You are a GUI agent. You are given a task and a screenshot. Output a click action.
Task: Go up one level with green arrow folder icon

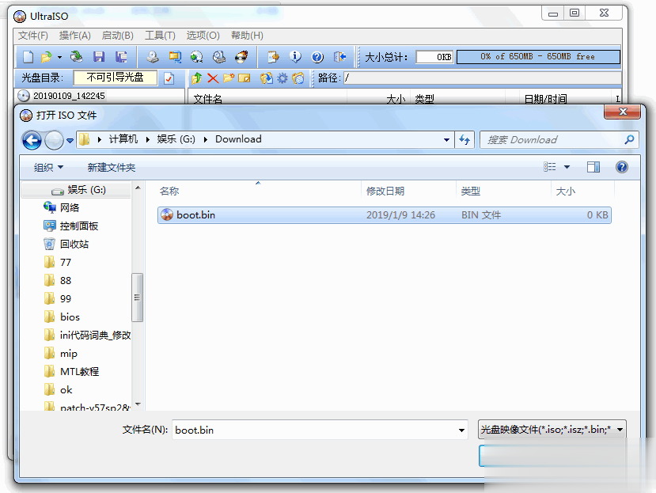click(196, 78)
